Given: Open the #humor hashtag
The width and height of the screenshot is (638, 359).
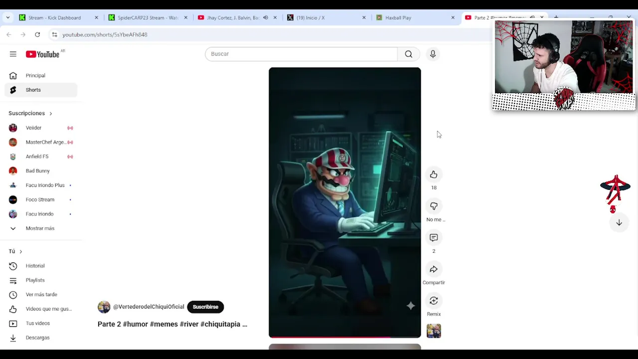Looking at the screenshot, I should point(135,324).
